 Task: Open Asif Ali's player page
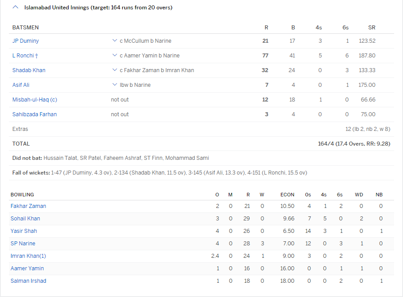tap(21, 85)
